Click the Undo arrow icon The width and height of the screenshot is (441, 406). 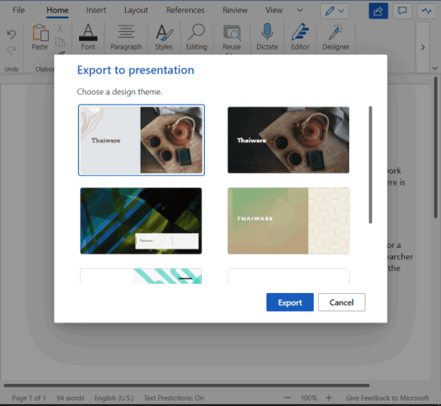coord(11,35)
